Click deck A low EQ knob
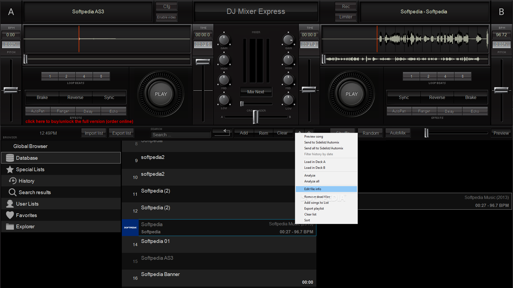The height and width of the screenshot is (288, 513). (x=224, y=100)
